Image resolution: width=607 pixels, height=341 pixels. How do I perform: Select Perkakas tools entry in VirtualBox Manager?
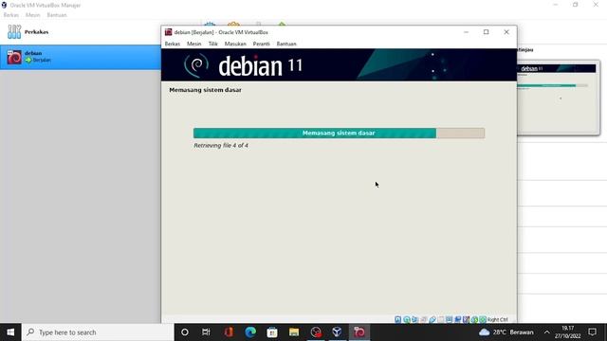[x=81, y=32]
